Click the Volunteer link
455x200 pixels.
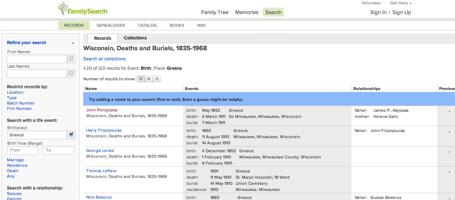point(371,3)
